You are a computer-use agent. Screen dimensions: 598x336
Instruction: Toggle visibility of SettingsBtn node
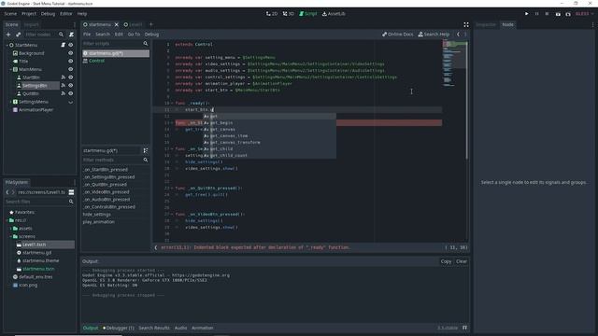[71, 85]
